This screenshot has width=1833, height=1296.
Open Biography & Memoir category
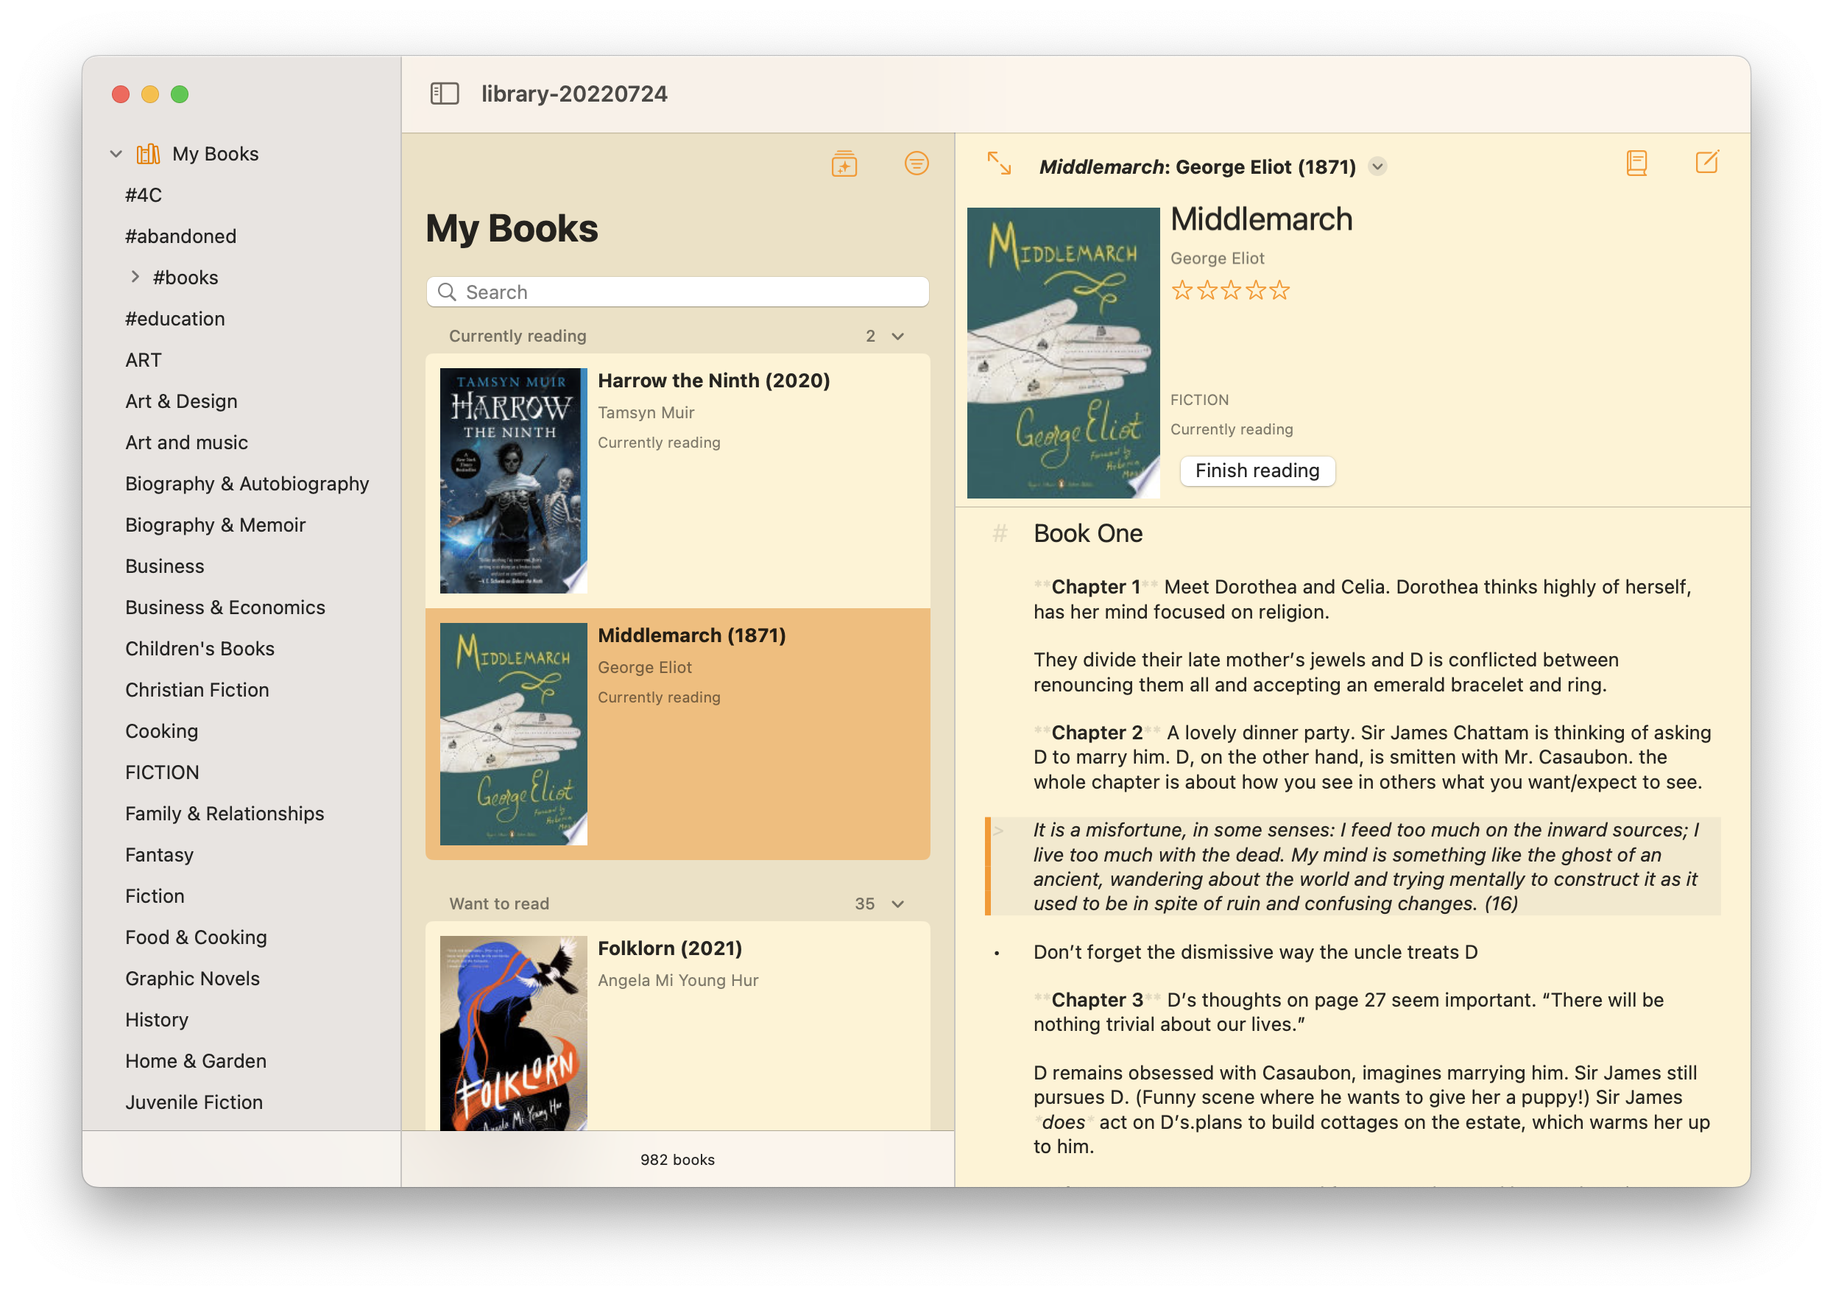tap(216, 524)
